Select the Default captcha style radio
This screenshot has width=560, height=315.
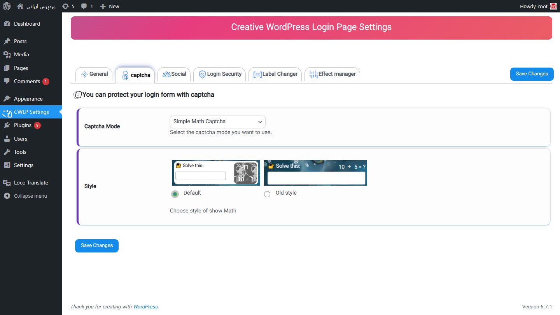click(175, 193)
